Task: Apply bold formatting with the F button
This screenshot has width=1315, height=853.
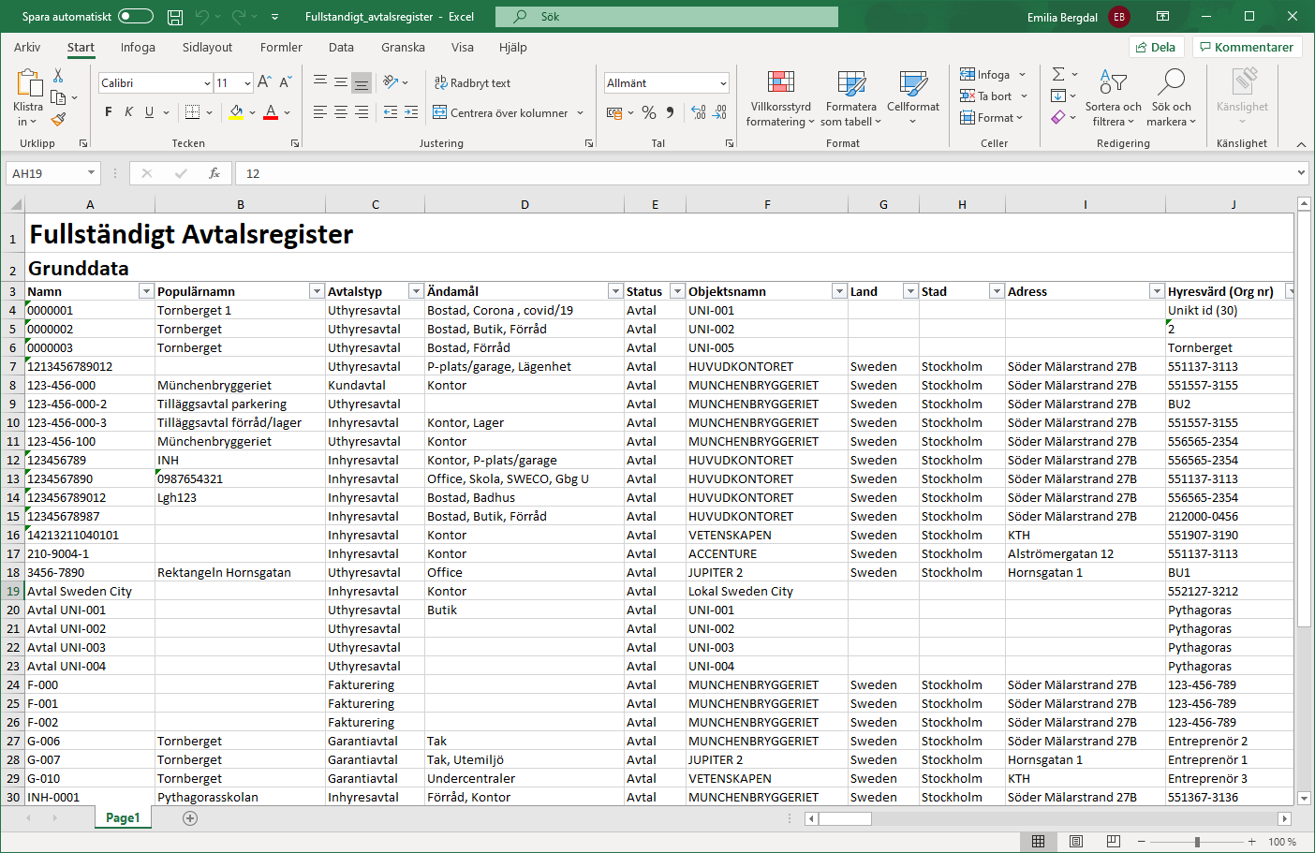Action: pos(109,112)
